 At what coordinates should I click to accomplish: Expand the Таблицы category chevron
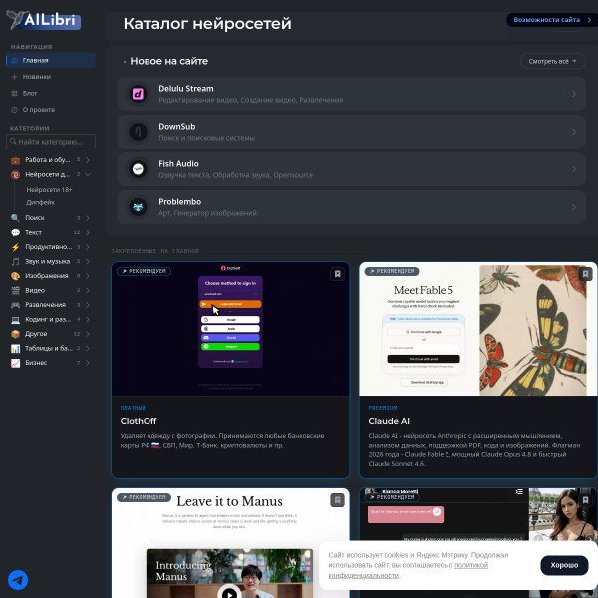coord(88,348)
